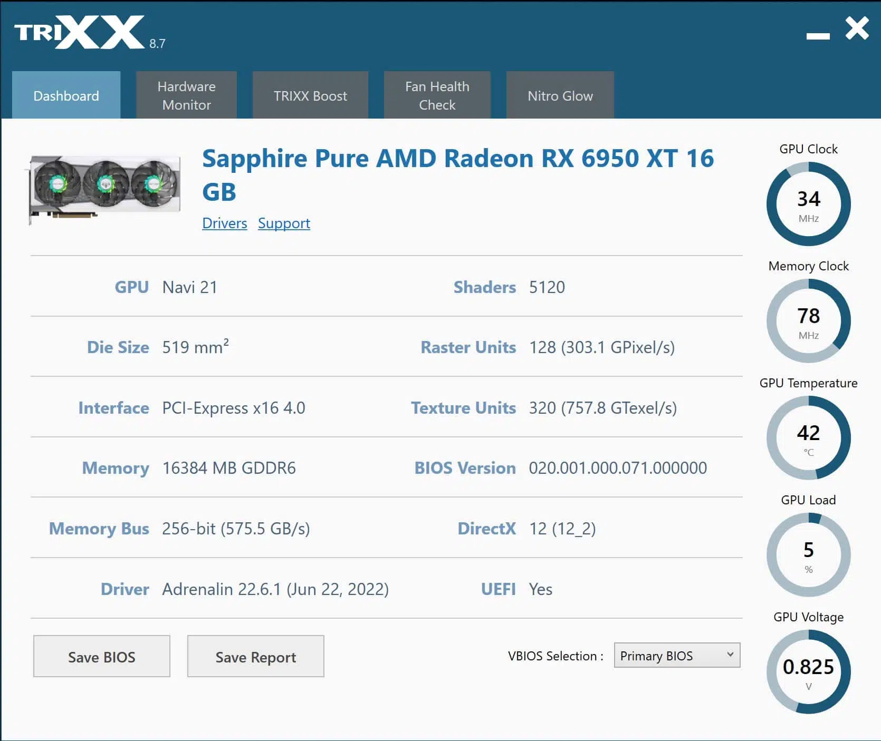The height and width of the screenshot is (741, 881).
Task: Click the '519 mm²' die size value
Action: pos(195,347)
